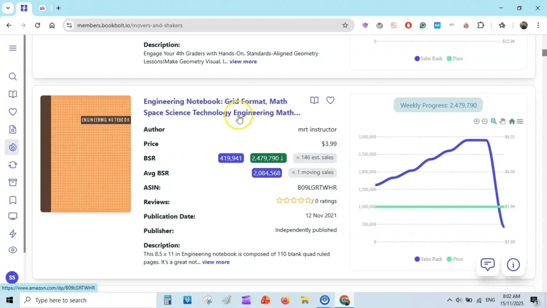
Task: Open the book preview icon beside the notebook title
Action: 314,100
